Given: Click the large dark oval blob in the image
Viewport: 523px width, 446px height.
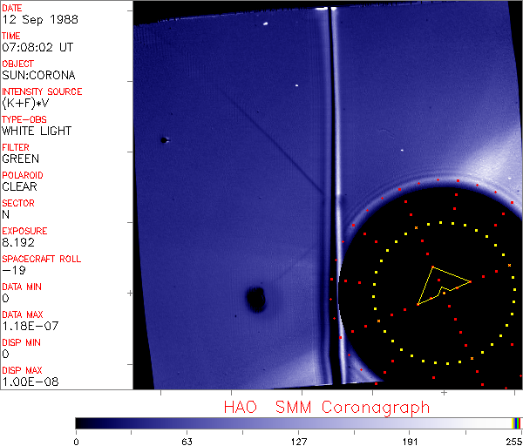Looking at the screenshot, I should coord(255,300).
